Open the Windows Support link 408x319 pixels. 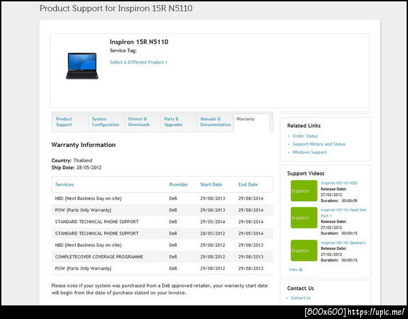(x=309, y=152)
